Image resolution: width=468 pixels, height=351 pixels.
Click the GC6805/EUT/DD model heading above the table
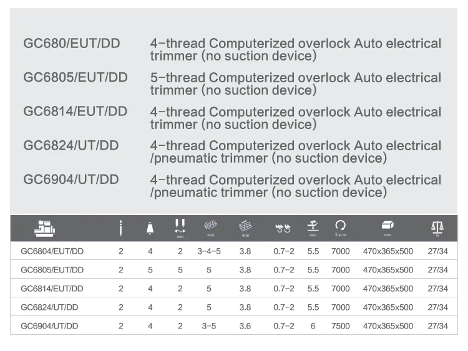[76, 78]
